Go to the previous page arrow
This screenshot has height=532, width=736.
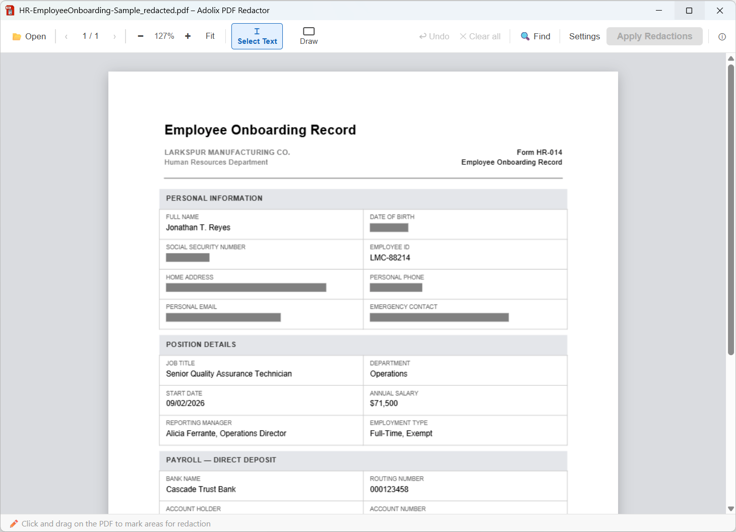point(66,36)
